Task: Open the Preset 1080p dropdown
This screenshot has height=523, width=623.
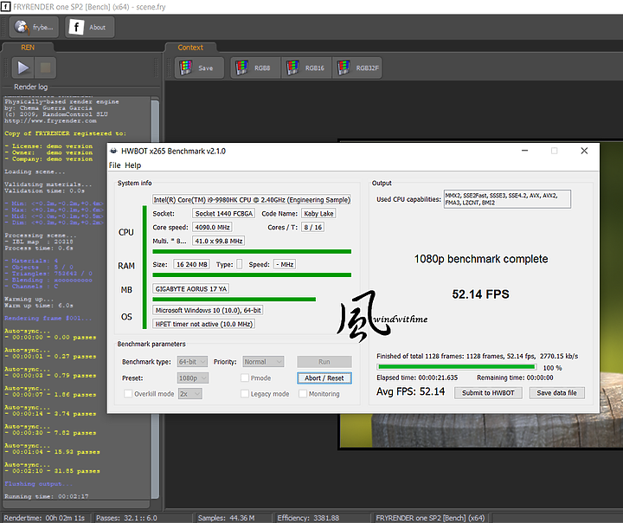Action: pos(193,378)
